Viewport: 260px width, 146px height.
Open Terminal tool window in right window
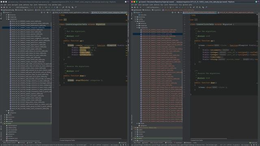[x=169, y=142]
